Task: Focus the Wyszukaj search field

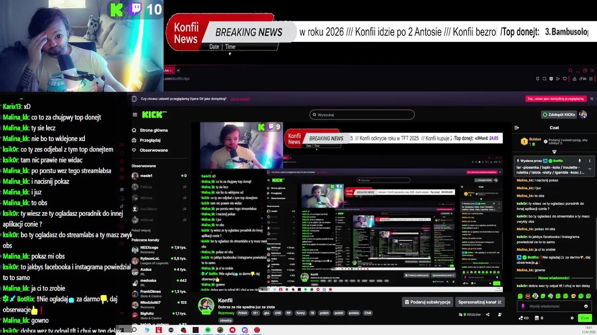Action: [362, 114]
